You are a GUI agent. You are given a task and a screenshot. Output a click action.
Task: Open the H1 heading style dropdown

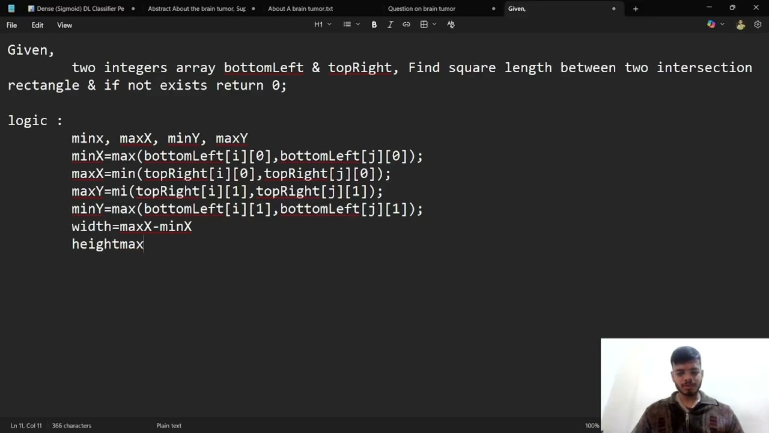(x=323, y=25)
